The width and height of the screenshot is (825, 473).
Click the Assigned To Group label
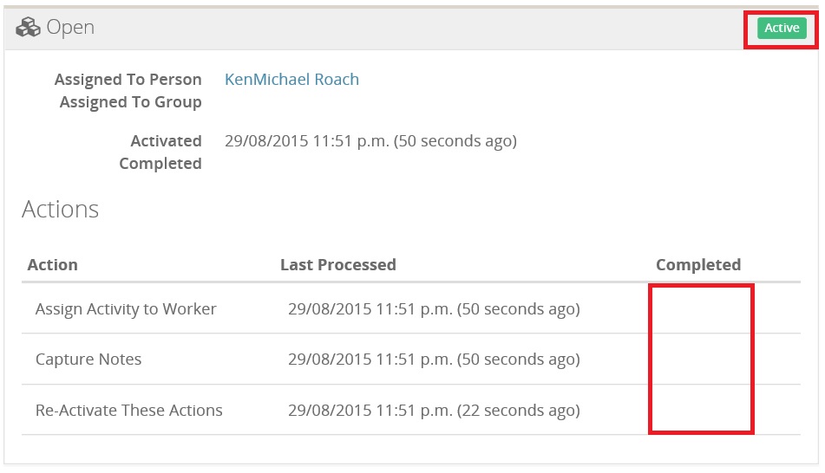(130, 102)
